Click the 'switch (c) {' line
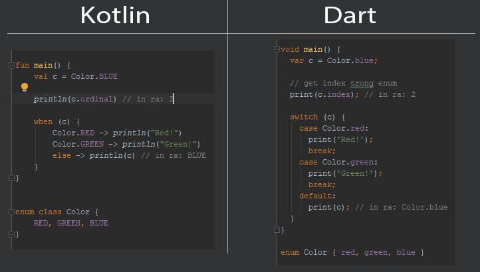480x272 pixels. [x=317, y=117]
